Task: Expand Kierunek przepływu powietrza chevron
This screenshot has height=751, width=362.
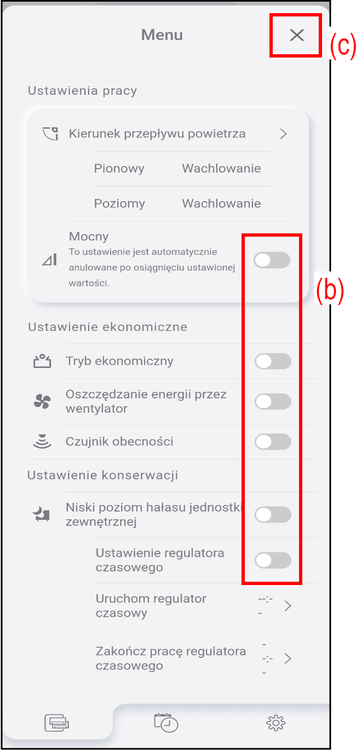Action: coord(283,134)
